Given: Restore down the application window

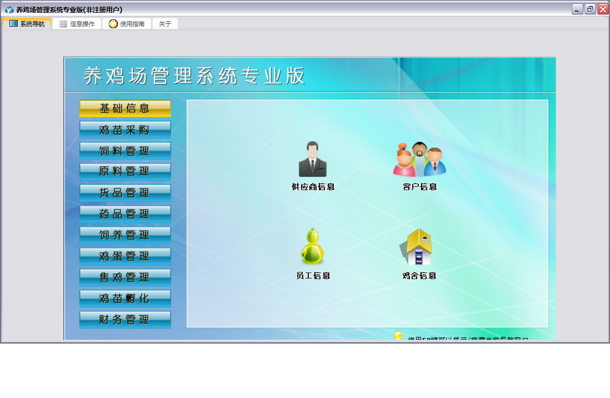Looking at the screenshot, I should click(x=590, y=9).
